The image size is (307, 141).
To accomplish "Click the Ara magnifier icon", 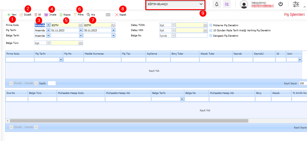I will tap(88, 15).
